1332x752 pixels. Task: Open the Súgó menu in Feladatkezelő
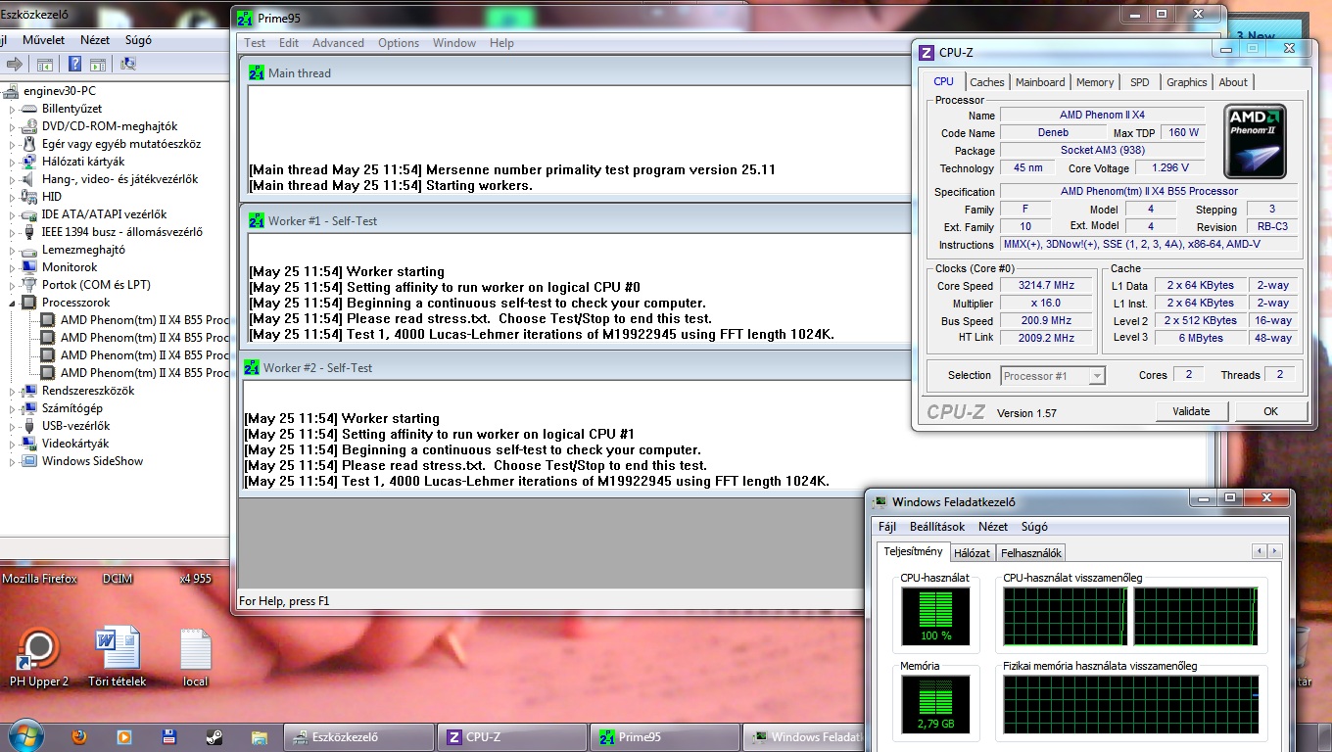1034,527
